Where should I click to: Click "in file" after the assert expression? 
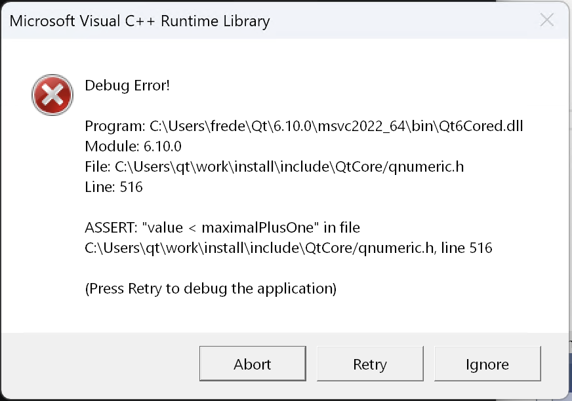tap(342, 227)
